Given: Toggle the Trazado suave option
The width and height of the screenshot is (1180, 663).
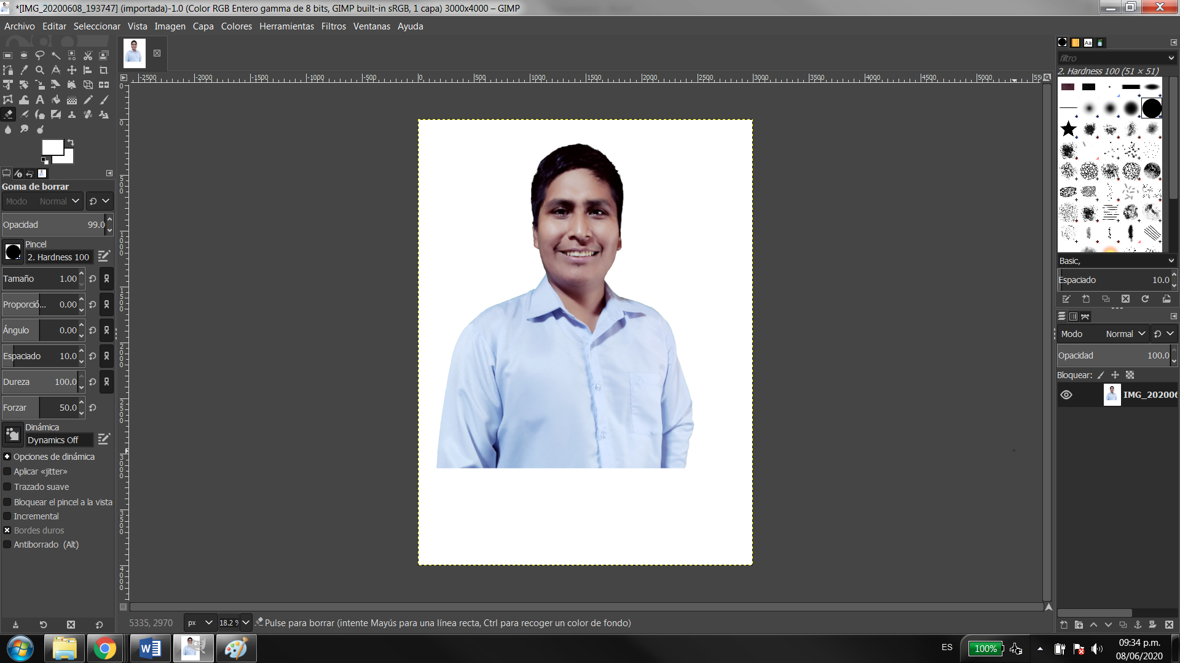Looking at the screenshot, I should coord(7,487).
